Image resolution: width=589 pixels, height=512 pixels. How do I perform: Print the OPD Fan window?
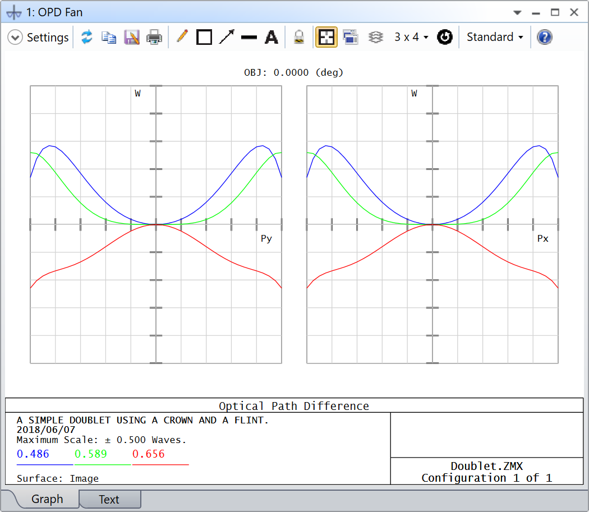tap(154, 37)
